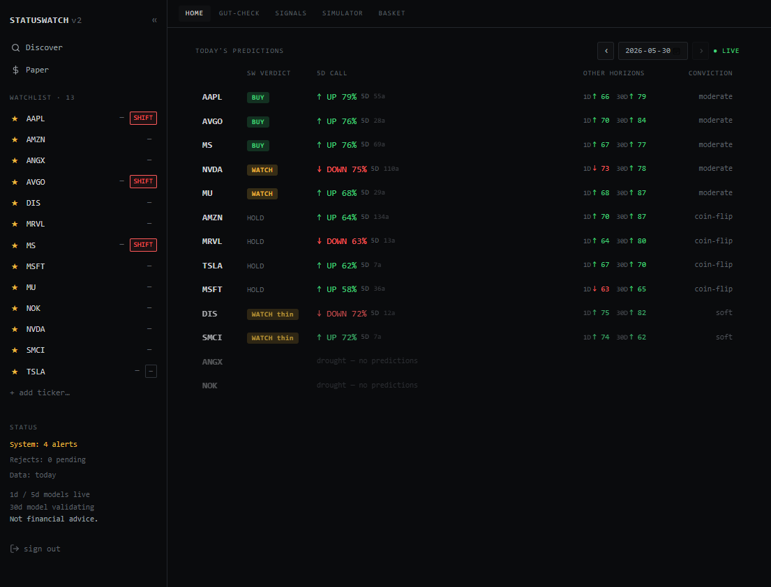Viewport: 771px width, 587px height.
Task: Click the WATCH thin badge for SMCI
Action: 272,338
